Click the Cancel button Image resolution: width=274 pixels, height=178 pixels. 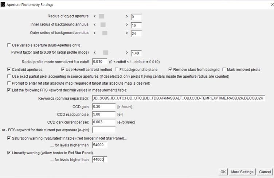click(x=265, y=172)
